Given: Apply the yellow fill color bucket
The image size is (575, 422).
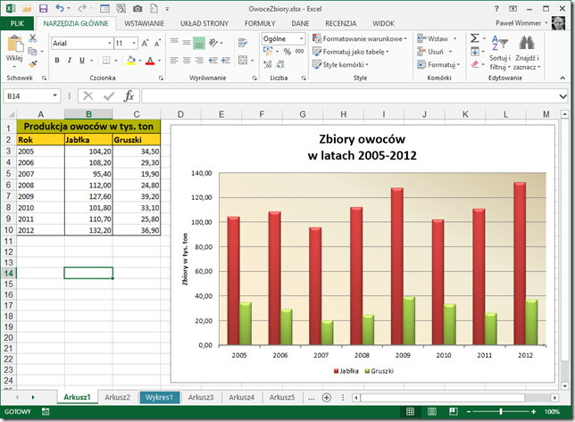Looking at the screenshot, I should click(x=131, y=60).
